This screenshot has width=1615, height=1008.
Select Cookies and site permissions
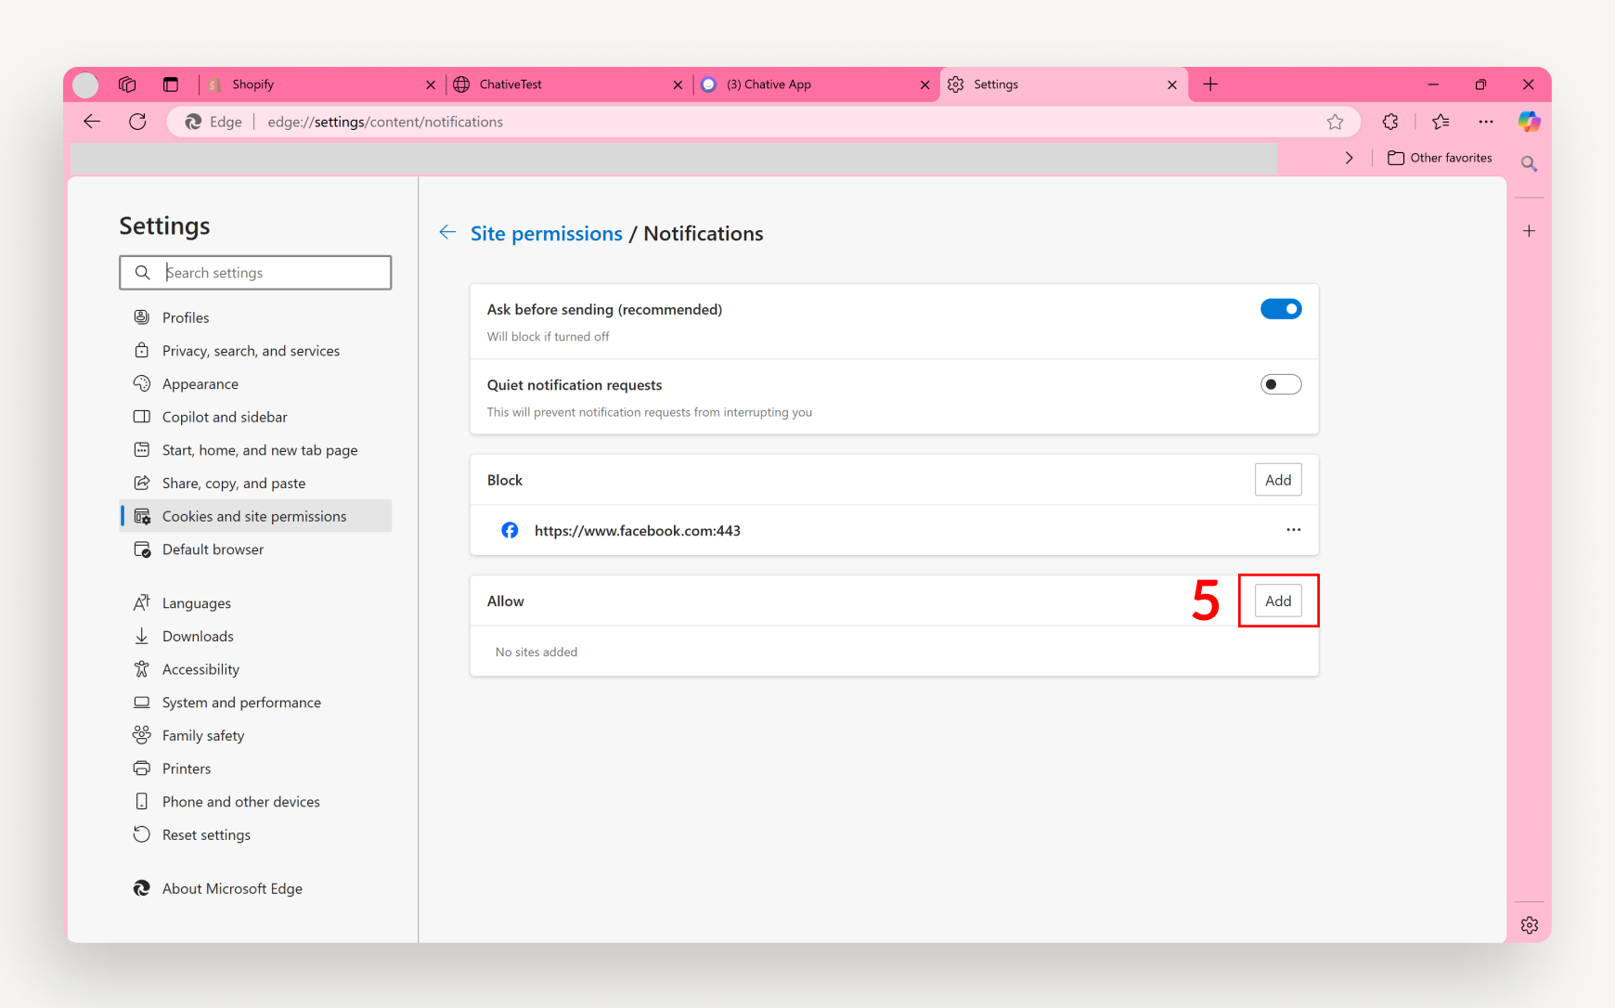(253, 515)
